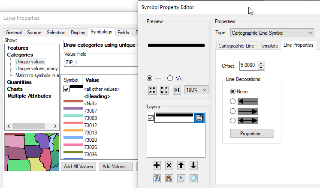The image size is (320, 188).
Task: Choose the right-pointing arrow line decoration
Action: tap(232, 111)
